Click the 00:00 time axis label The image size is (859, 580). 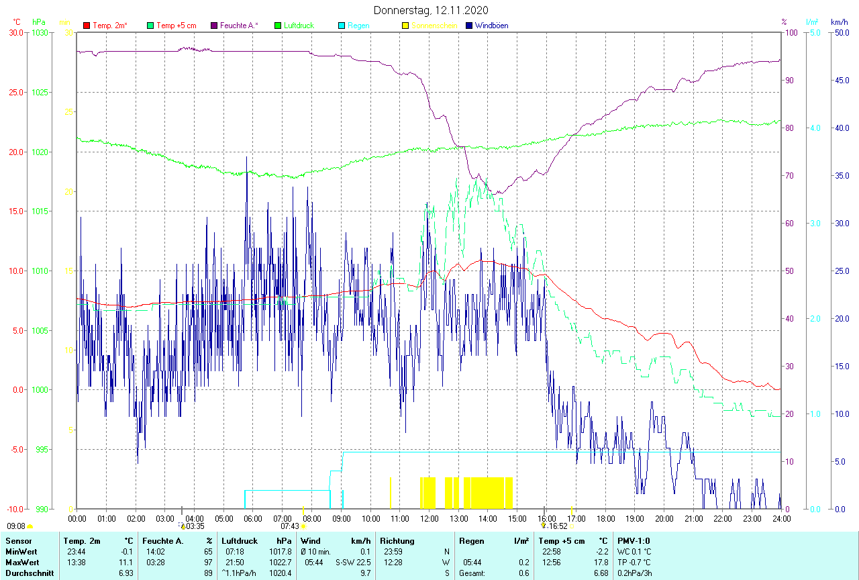click(x=77, y=519)
